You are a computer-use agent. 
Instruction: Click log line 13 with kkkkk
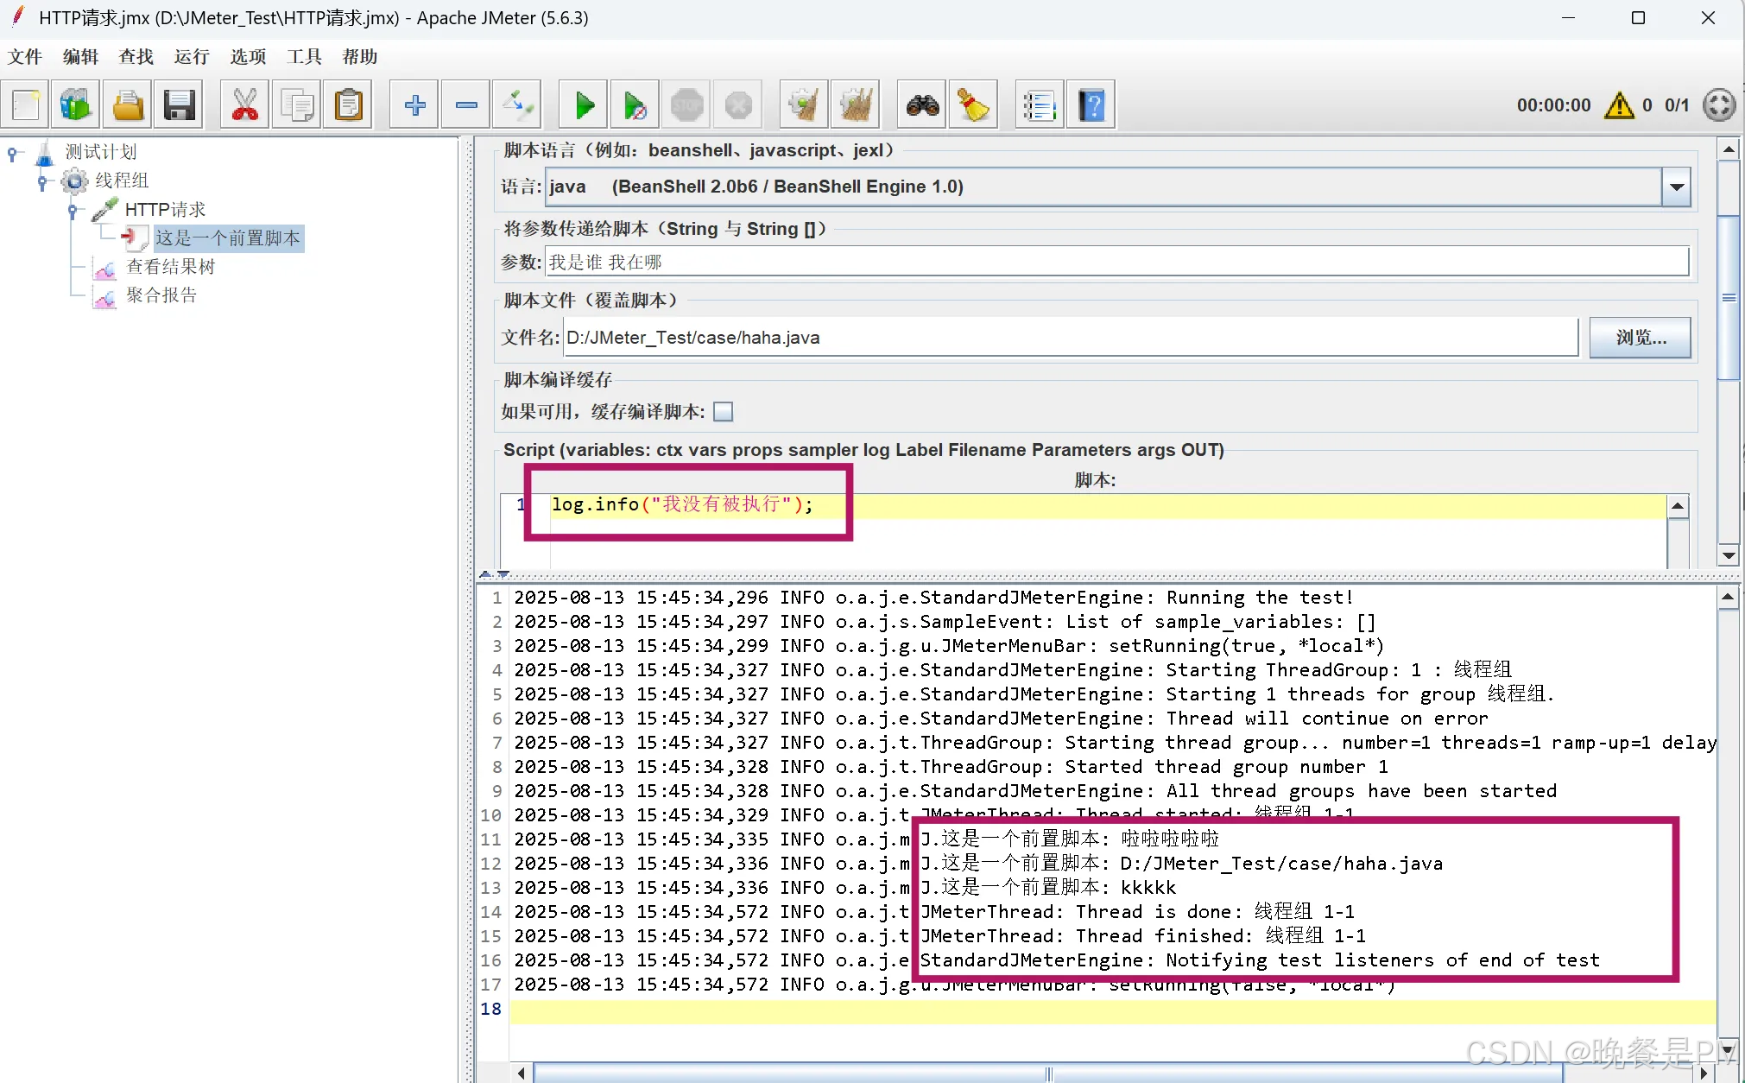click(x=844, y=888)
